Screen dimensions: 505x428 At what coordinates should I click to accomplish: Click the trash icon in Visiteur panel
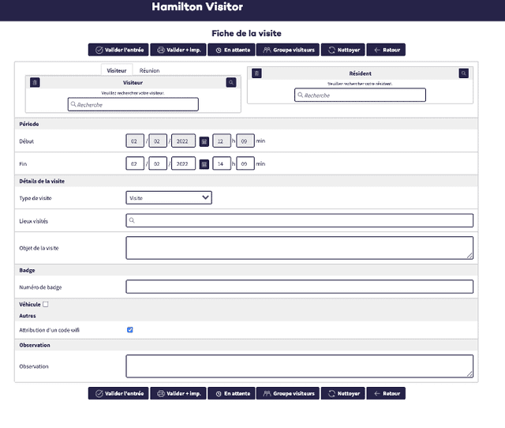[x=35, y=82]
